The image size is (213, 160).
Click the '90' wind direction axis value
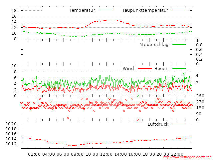[x=199, y=114]
